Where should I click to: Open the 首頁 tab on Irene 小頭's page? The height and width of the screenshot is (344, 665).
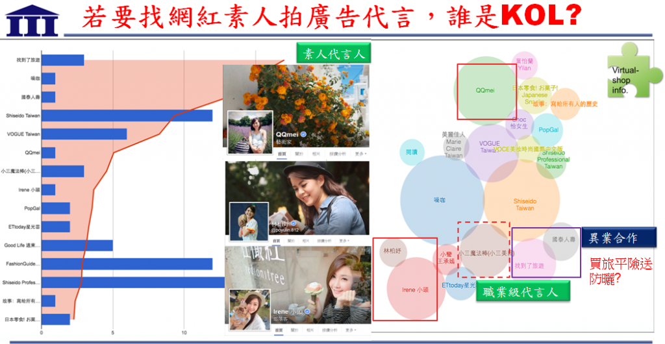pyautogui.click(x=279, y=330)
